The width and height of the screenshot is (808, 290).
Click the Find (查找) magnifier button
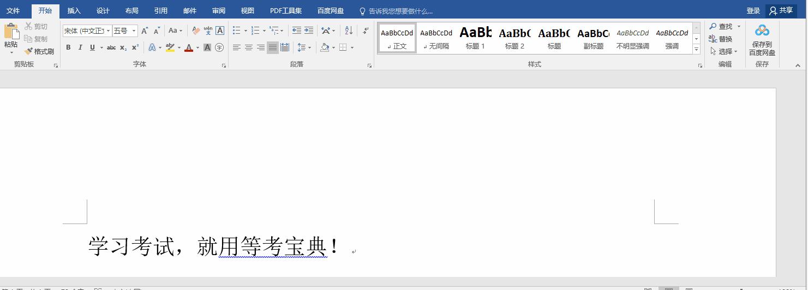(721, 27)
